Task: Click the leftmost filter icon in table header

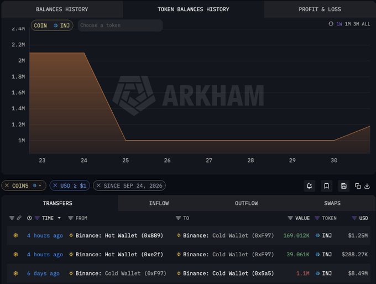Action: click(x=12, y=218)
